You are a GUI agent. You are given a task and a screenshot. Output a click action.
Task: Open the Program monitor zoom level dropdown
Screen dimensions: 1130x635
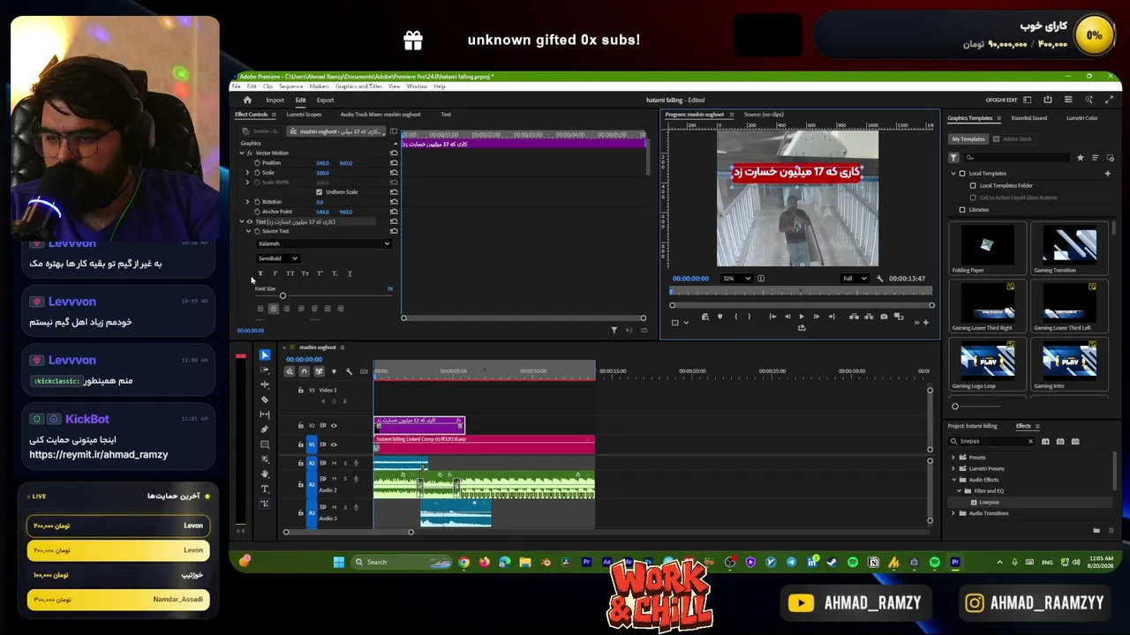pos(736,279)
